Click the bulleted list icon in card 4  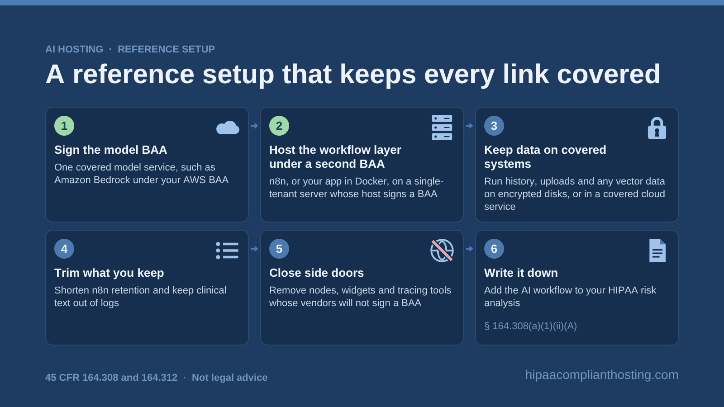click(x=227, y=251)
